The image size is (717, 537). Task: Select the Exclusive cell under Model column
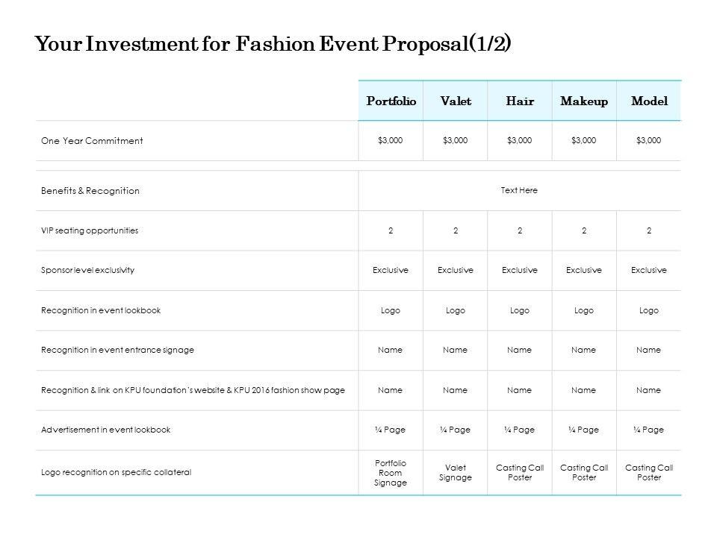click(649, 270)
